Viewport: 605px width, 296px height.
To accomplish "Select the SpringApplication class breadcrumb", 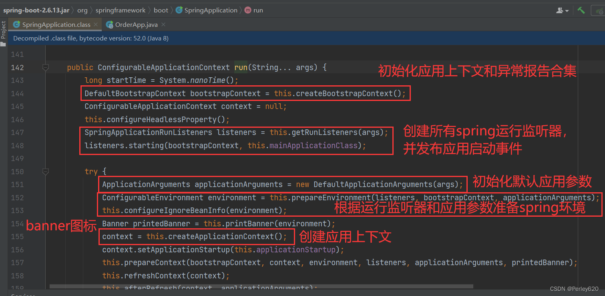I will 207,10.
